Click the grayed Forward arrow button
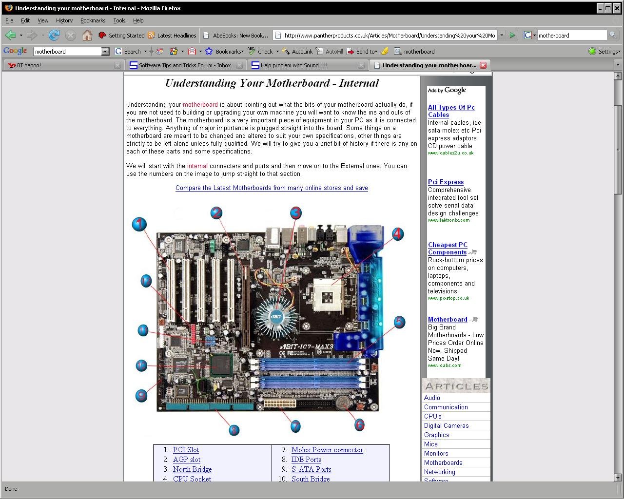Screen dimensions: 624x499 [32, 35]
